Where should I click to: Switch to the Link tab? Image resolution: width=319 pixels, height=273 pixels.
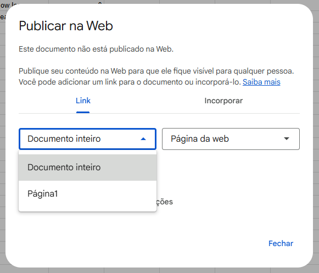(x=83, y=101)
